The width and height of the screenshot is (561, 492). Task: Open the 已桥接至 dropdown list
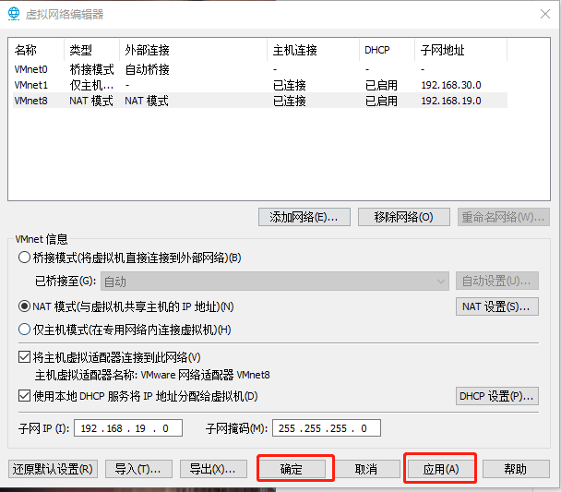[274, 282]
